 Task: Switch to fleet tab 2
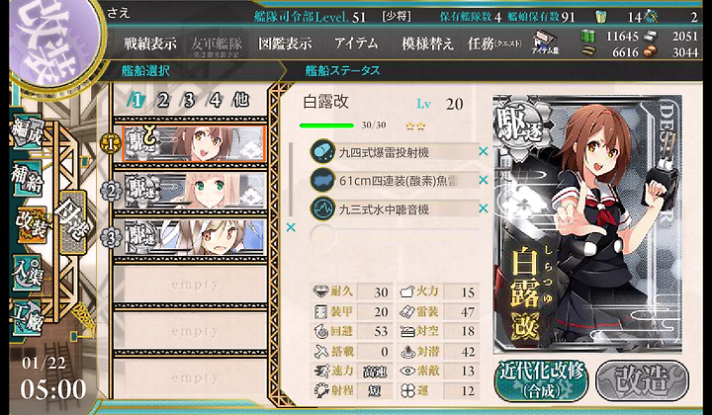(x=163, y=100)
